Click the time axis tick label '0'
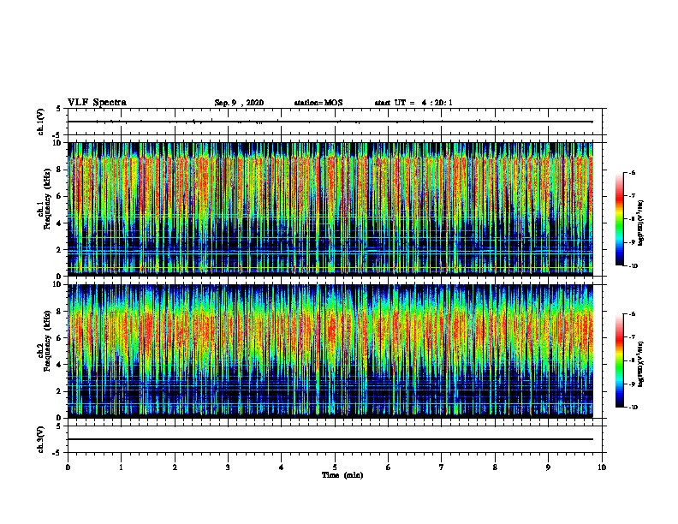 (x=68, y=467)
